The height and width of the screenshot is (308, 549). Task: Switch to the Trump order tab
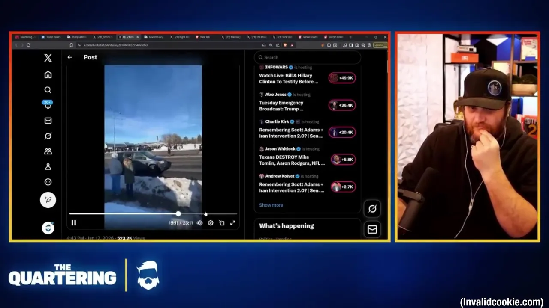pyautogui.click(x=51, y=37)
